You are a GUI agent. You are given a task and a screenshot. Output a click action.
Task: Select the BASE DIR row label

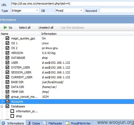[17, 82]
